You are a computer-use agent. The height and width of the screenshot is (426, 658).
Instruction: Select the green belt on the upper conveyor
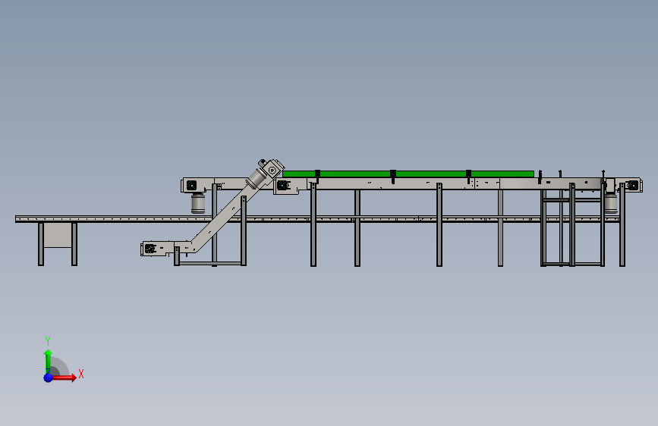tap(408, 174)
